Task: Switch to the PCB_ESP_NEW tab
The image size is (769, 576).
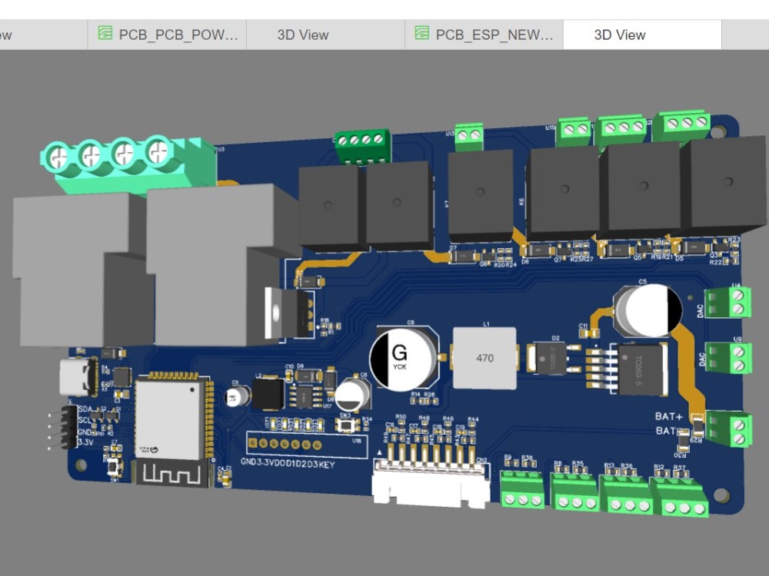Action: pyautogui.click(x=484, y=34)
